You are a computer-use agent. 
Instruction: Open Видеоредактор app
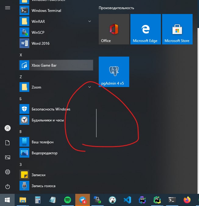(56, 153)
